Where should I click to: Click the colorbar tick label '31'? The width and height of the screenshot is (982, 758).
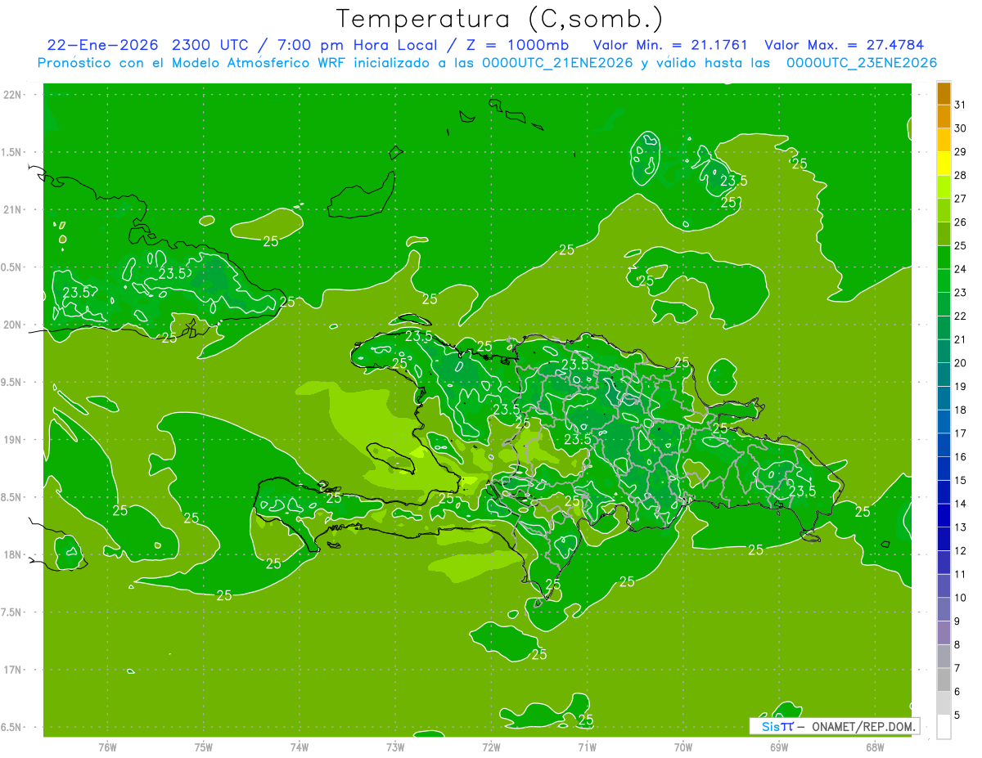point(961,105)
